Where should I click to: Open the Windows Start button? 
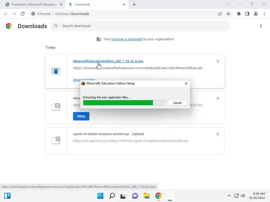coord(100,196)
